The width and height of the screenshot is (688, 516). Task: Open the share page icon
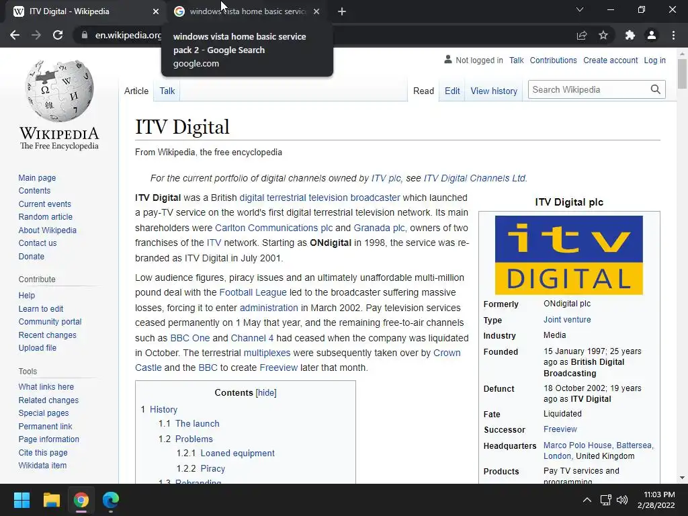tap(582, 35)
